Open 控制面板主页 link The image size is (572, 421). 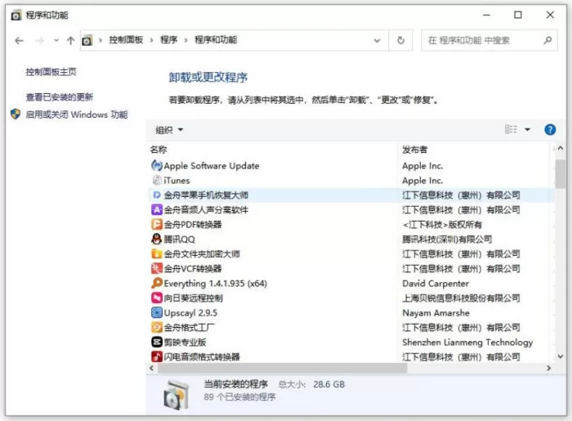tap(51, 72)
